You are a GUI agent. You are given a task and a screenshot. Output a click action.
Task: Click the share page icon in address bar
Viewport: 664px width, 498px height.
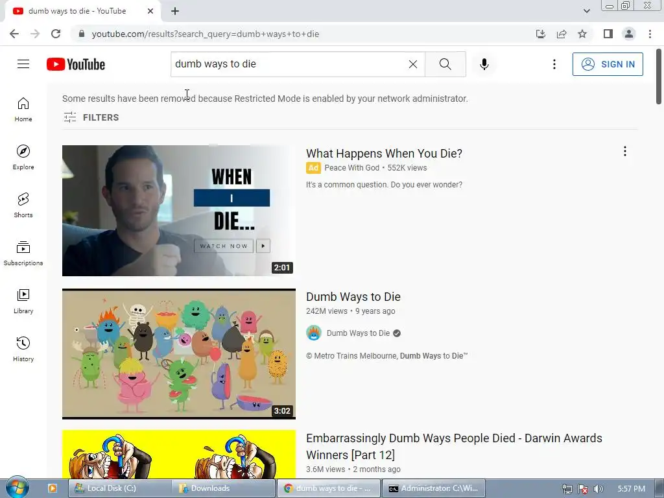tap(562, 34)
